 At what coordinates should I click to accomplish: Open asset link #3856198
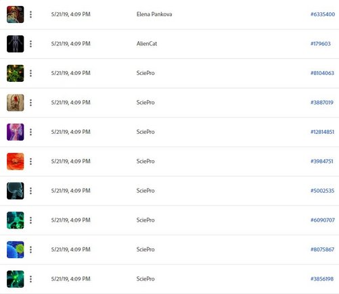322,279
